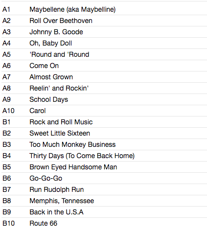Click the Carol track on A10

[x=38, y=111]
